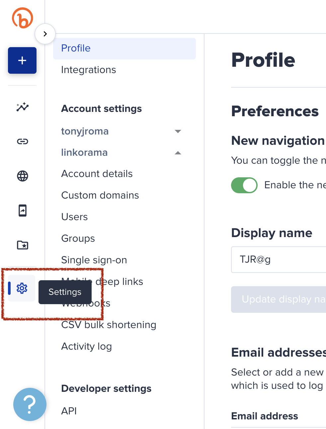Viewport: 326px width, 429px height.
Task: Open Account details settings
Action: pos(97,174)
